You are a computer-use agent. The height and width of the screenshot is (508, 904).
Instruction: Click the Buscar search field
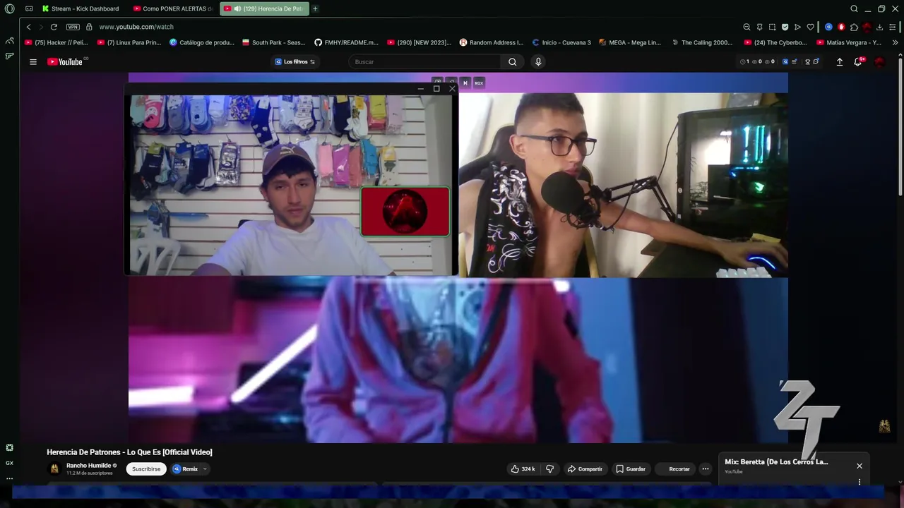tap(426, 61)
